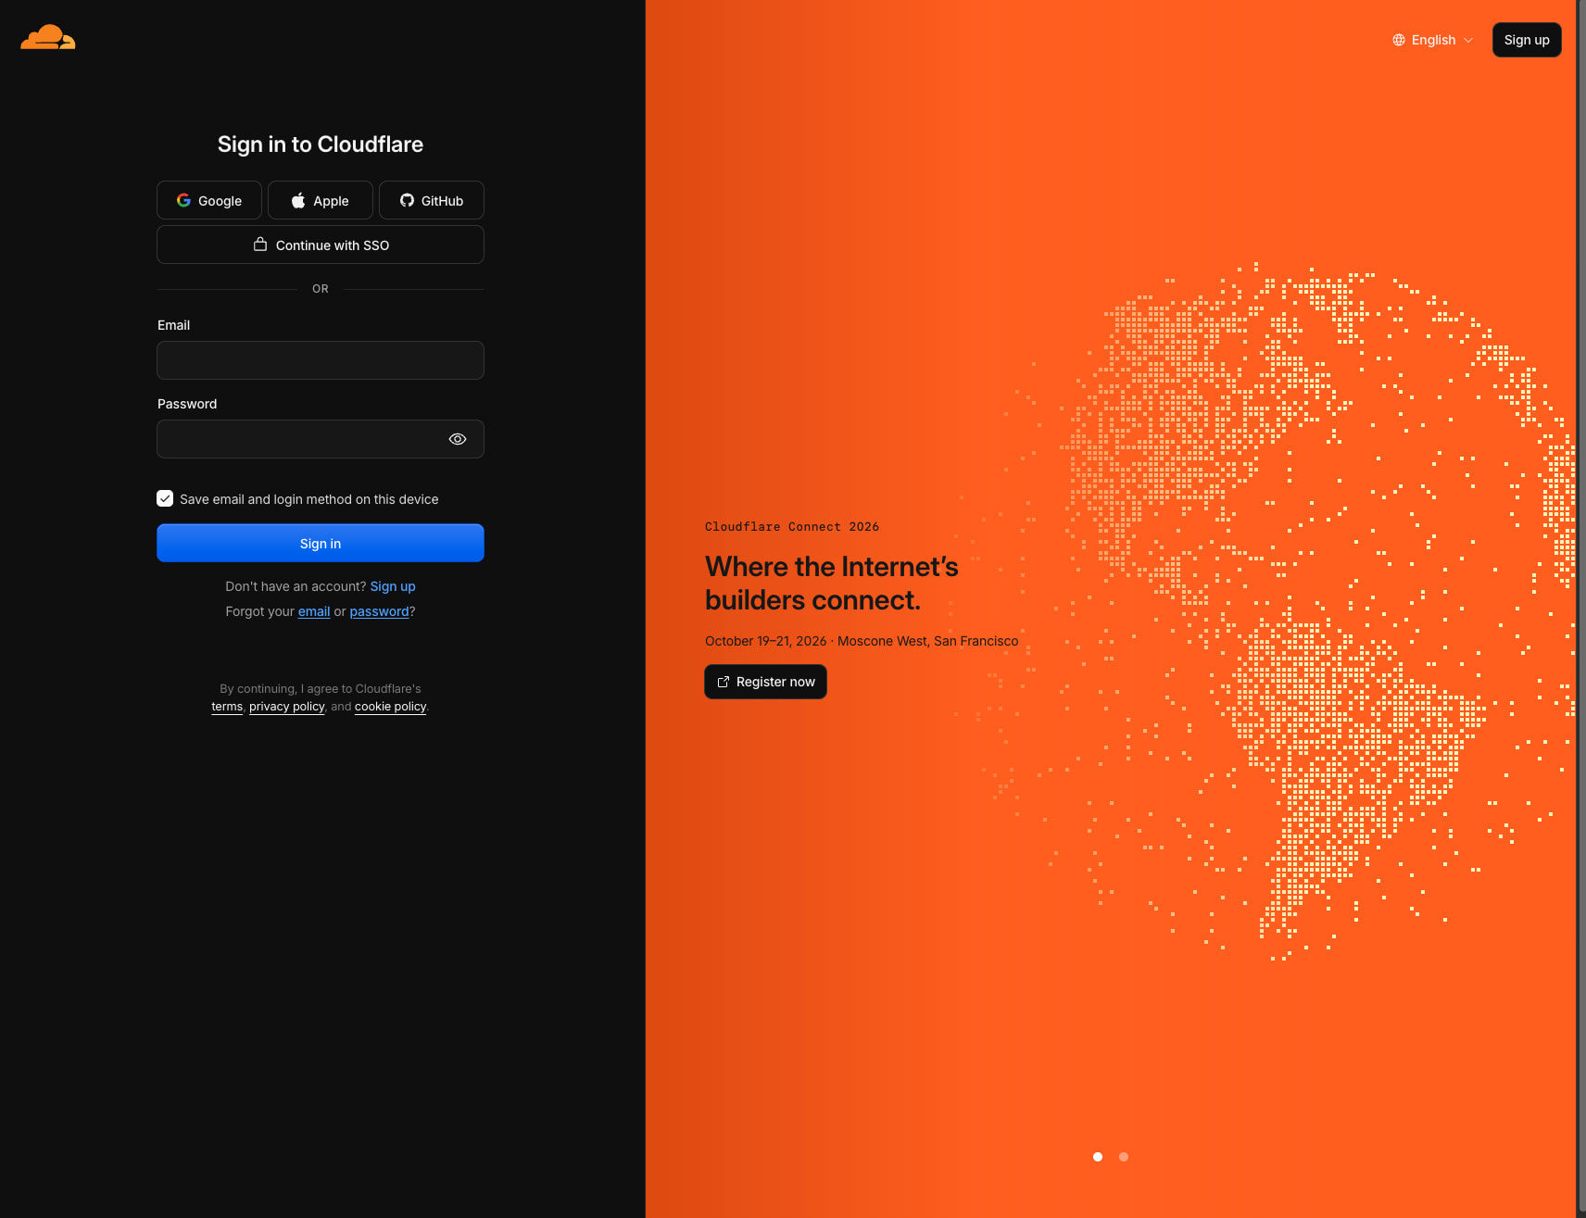Open the privacy policy link
The height and width of the screenshot is (1218, 1586).
[x=287, y=707]
